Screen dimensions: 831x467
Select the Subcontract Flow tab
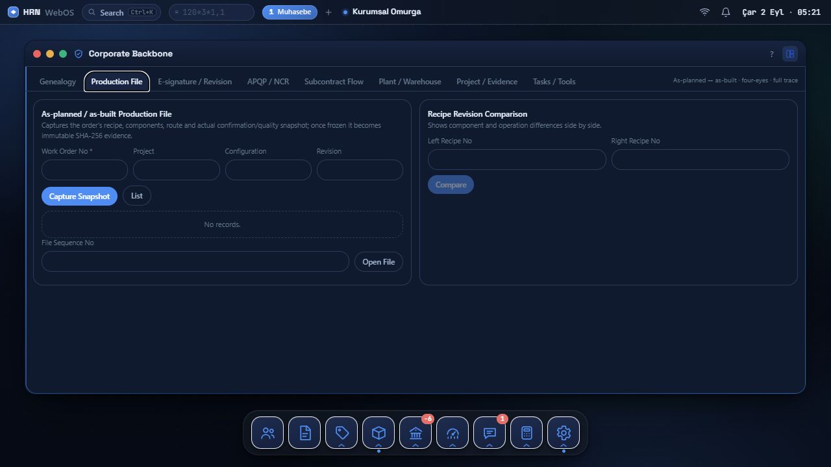tap(334, 82)
